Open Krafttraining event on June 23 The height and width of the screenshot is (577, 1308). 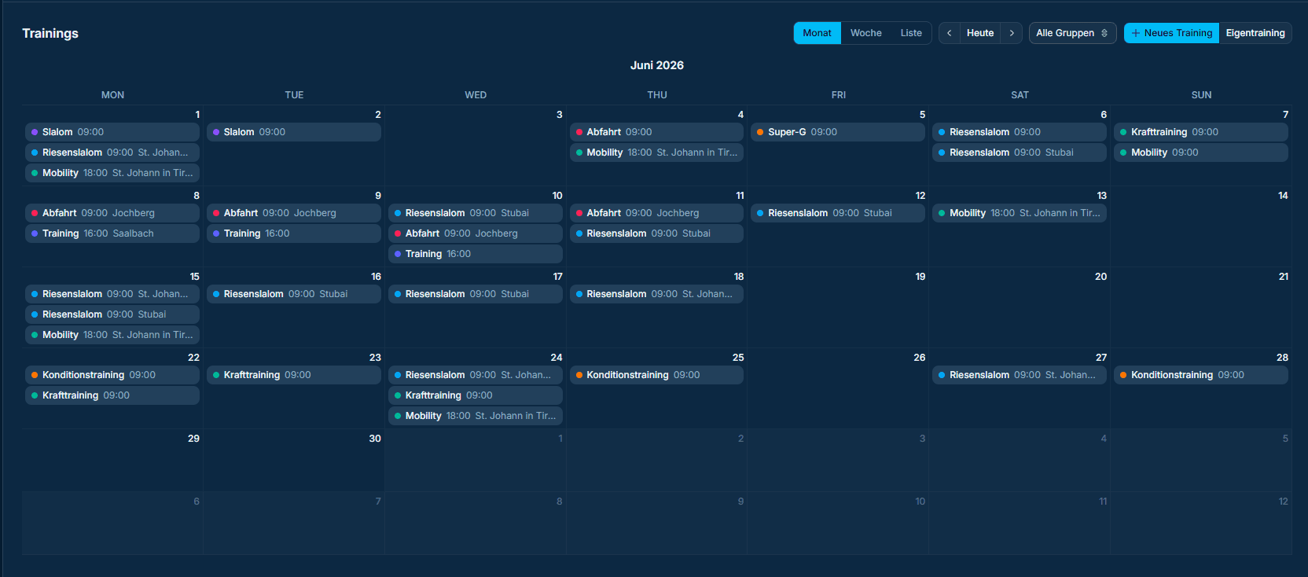pos(294,375)
